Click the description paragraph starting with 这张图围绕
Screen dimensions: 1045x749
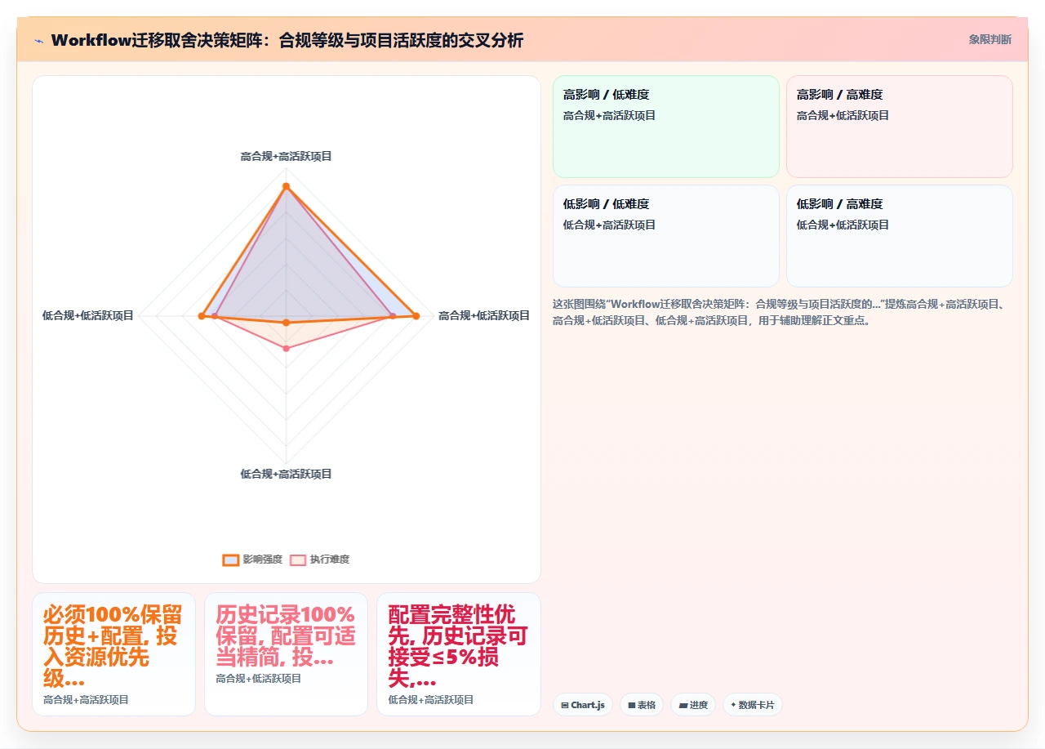pyautogui.click(x=782, y=312)
